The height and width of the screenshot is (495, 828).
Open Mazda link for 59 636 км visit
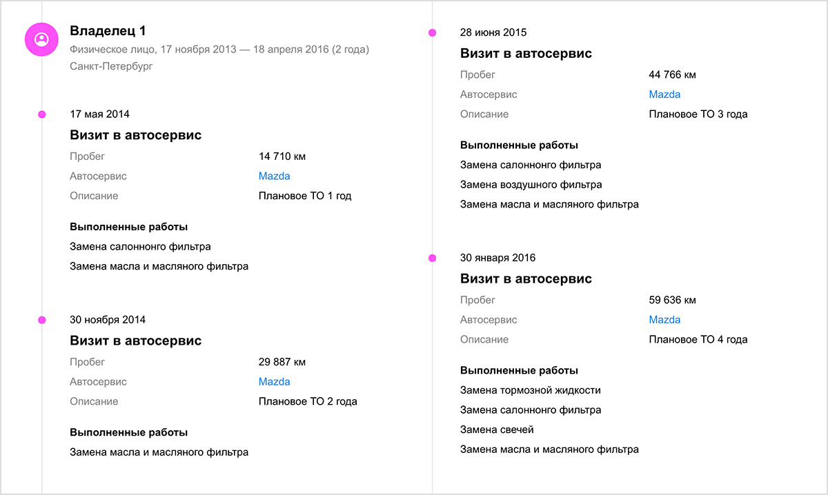(x=664, y=320)
